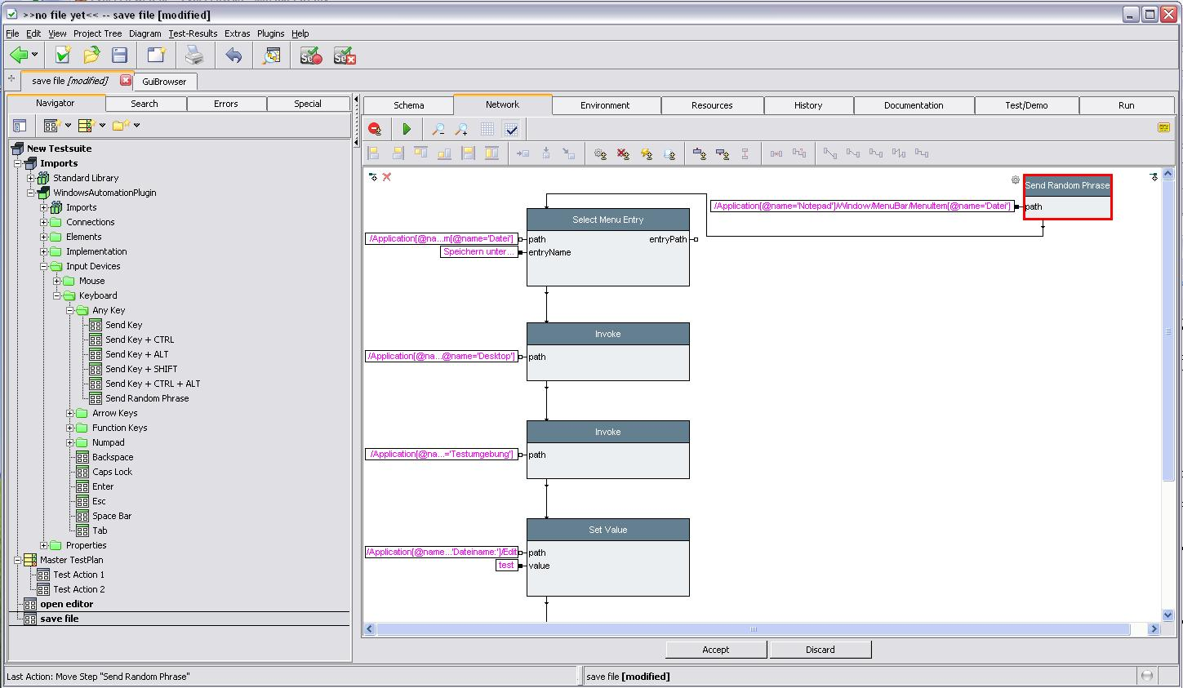
Task: Switch to the Environment tab
Action: click(605, 105)
